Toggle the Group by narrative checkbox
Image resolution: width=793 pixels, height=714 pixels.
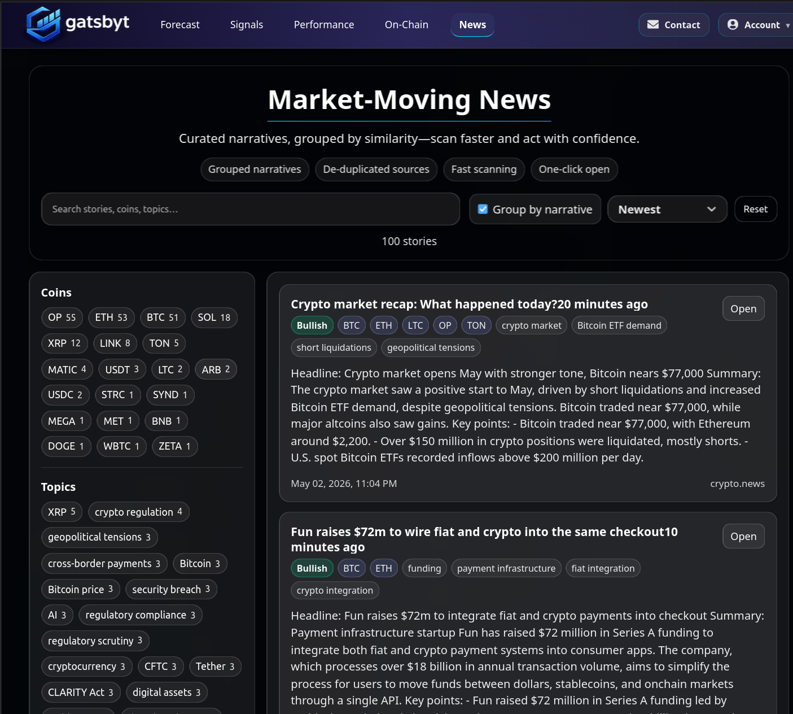(x=483, y=209)
